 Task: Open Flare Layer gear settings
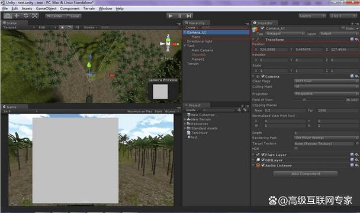click(356, 155)
